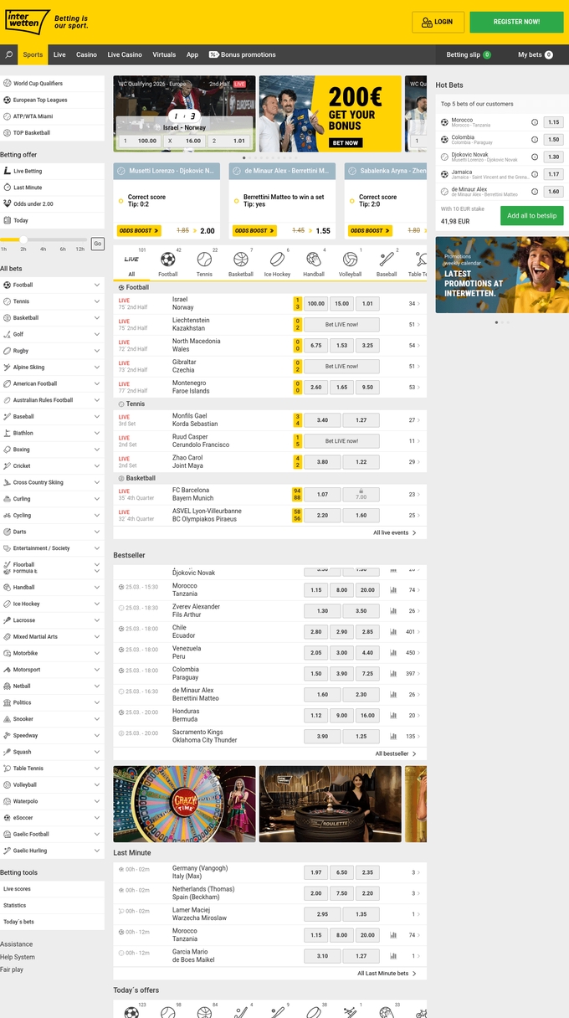
Task: Expand the Rugby category chevron
Action: (x=97, y=351)
